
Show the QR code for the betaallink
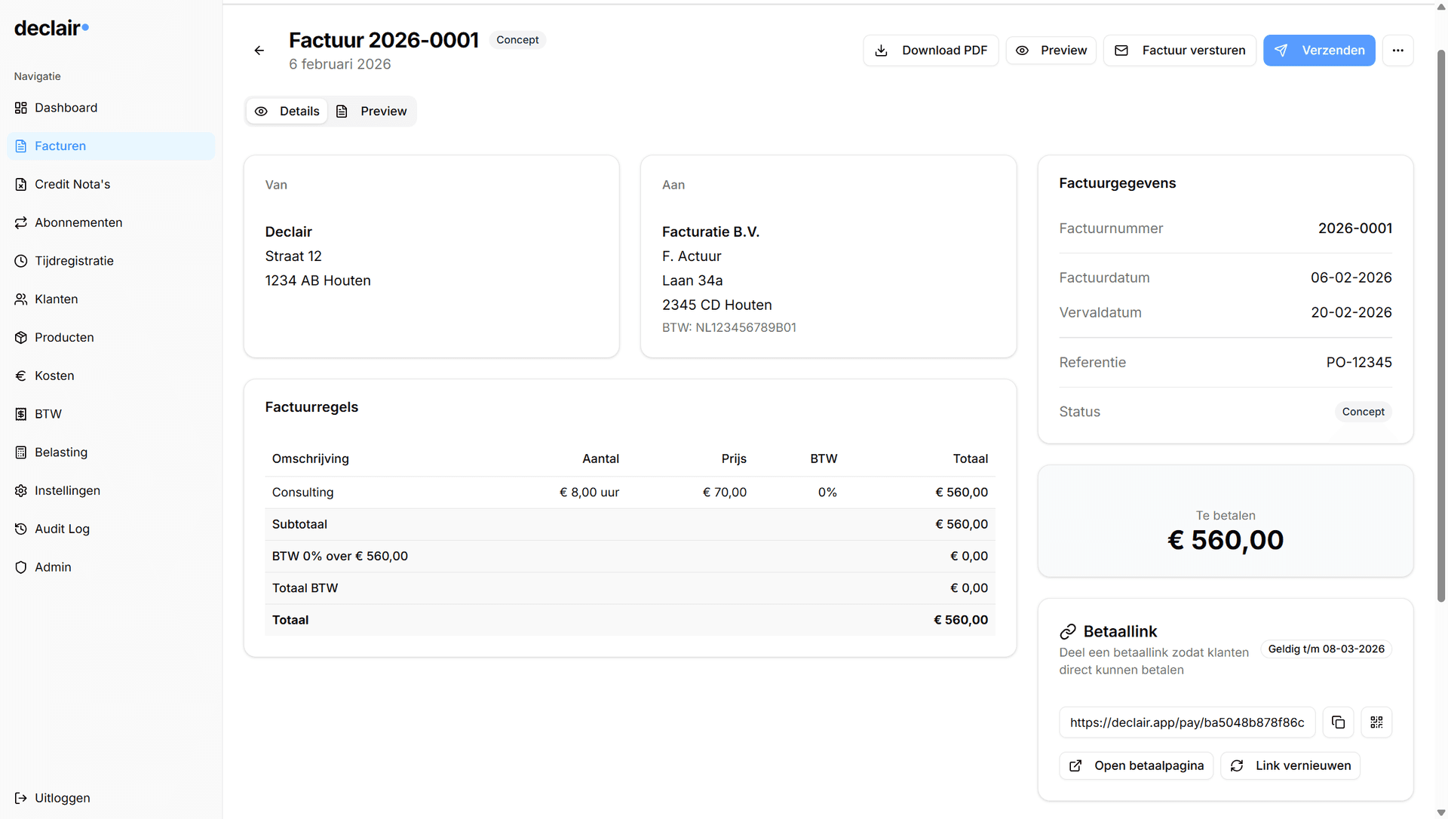coord(1376,722)
